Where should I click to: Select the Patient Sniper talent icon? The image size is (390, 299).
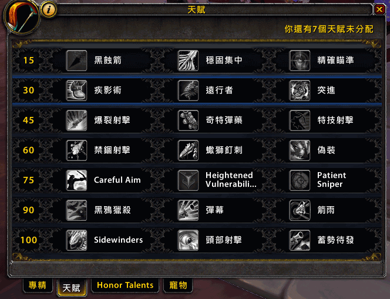[x=300, y=180]
